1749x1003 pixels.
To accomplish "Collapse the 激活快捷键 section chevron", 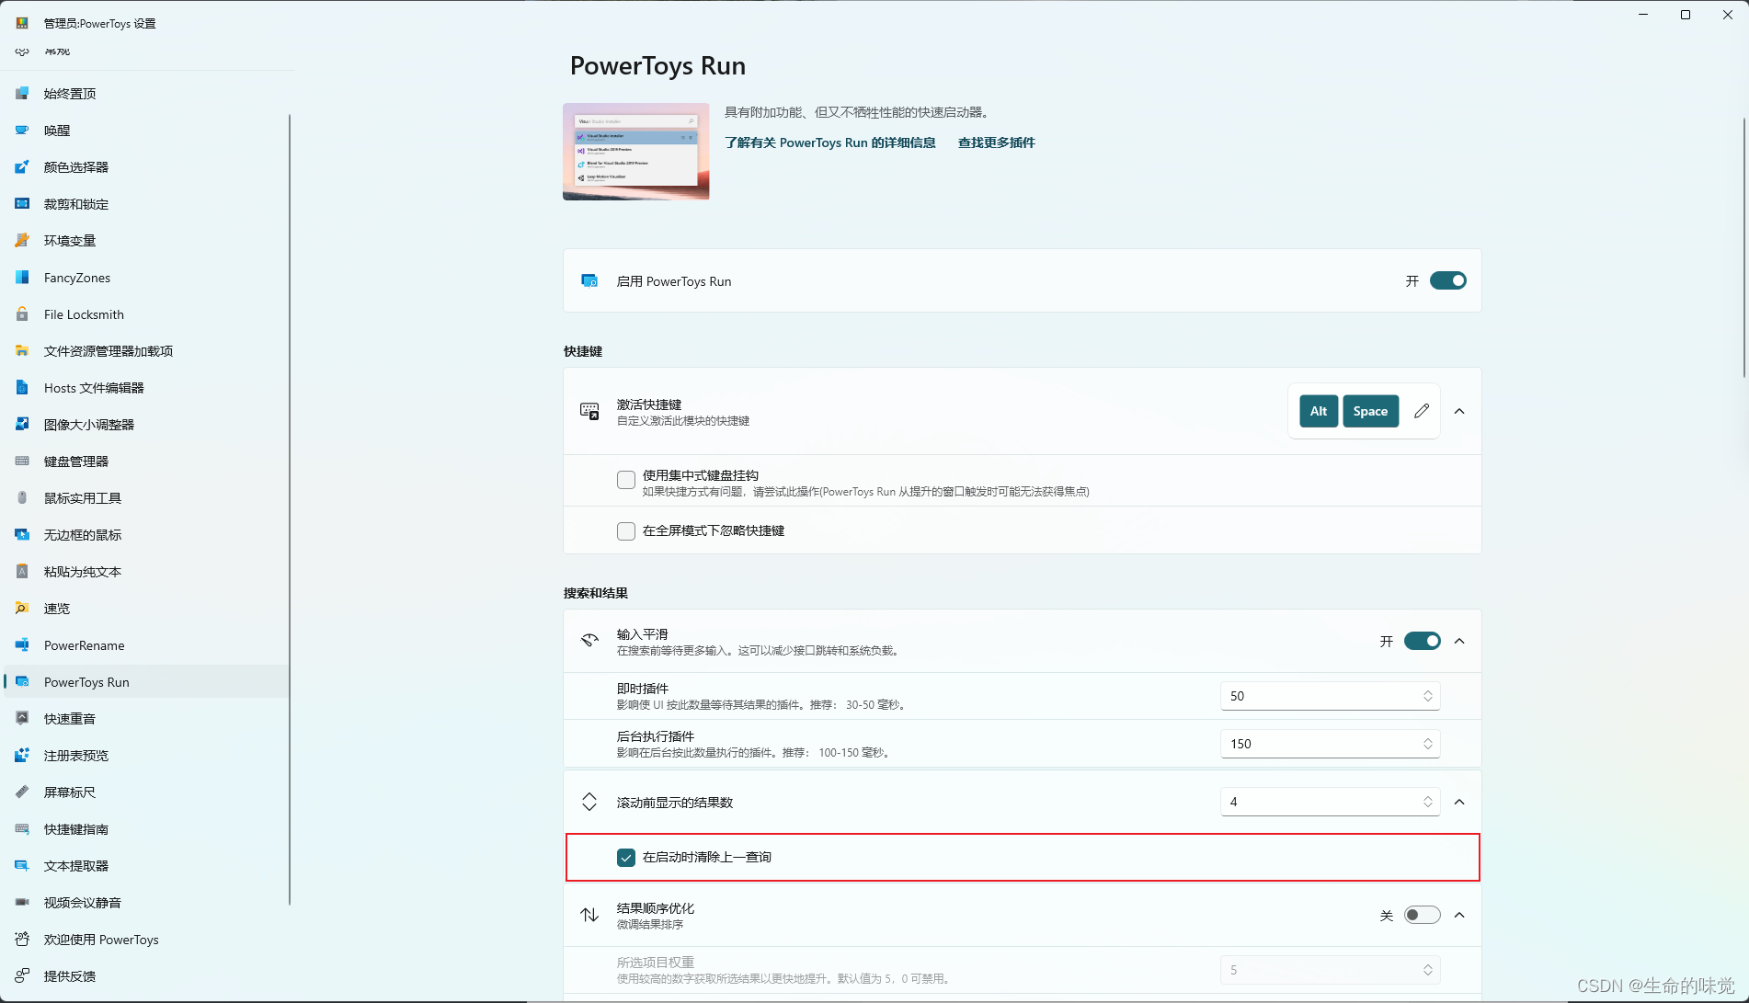I will 1459,411.
